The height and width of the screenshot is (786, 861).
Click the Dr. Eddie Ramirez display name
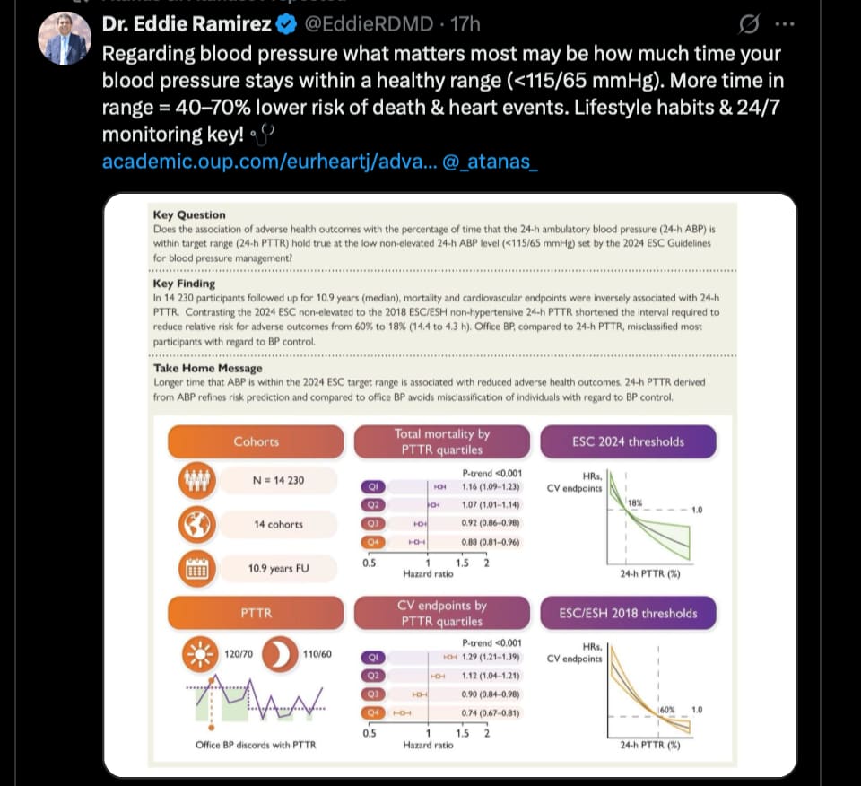pyautogui.click(x=187, y=24)
